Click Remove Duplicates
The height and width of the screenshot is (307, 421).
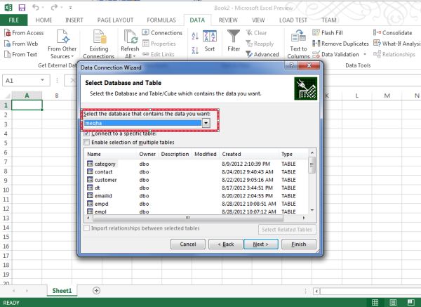tap(340, 44)
